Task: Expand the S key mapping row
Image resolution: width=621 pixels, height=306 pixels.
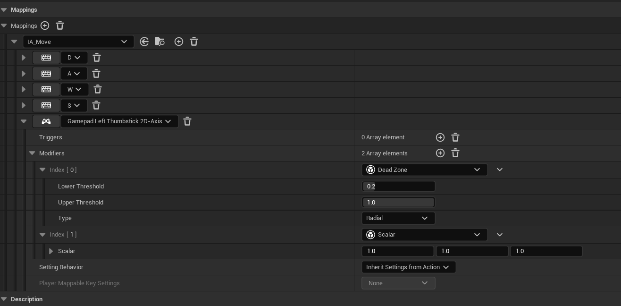Action: [24, 105]
